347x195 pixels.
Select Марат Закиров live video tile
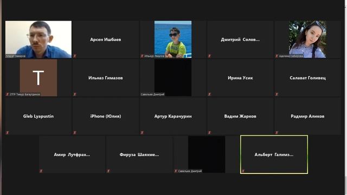38,40
